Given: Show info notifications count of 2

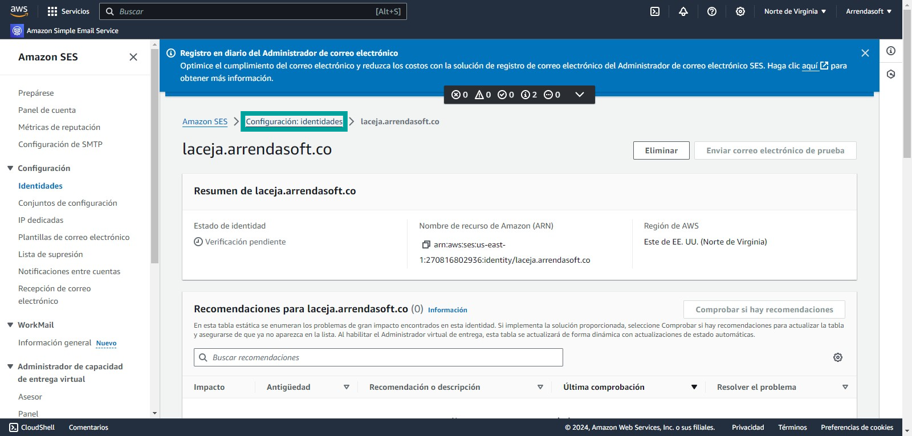Looking at the screenshot, I should [529, 95].
